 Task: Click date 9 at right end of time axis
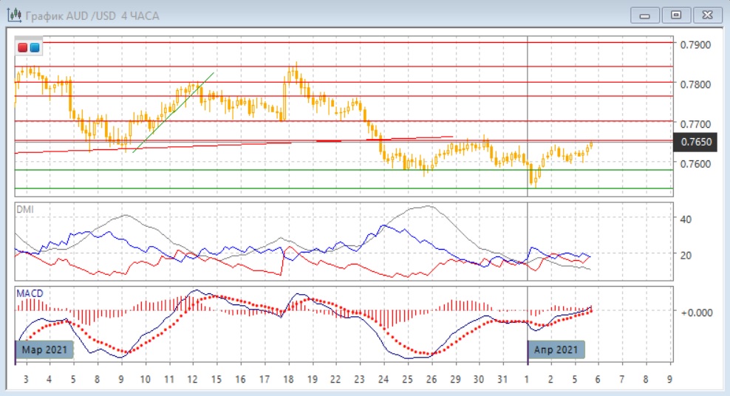669,379
